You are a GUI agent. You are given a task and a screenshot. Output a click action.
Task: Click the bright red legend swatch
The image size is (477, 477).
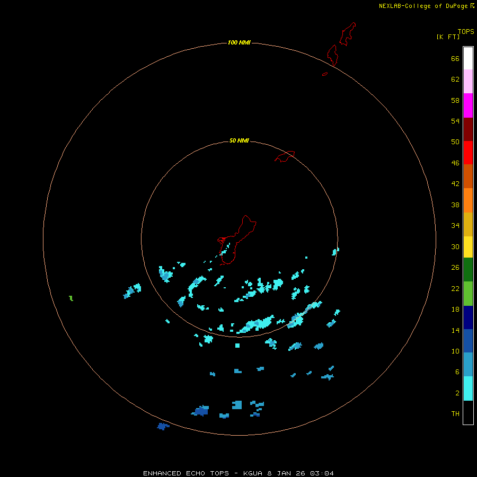[468, 153]
